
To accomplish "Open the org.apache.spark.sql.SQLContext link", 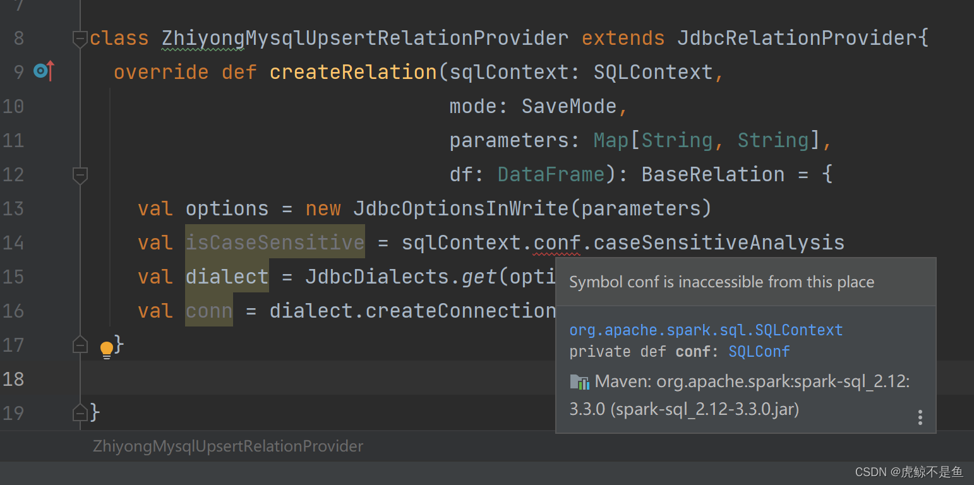I will [706, 330].
